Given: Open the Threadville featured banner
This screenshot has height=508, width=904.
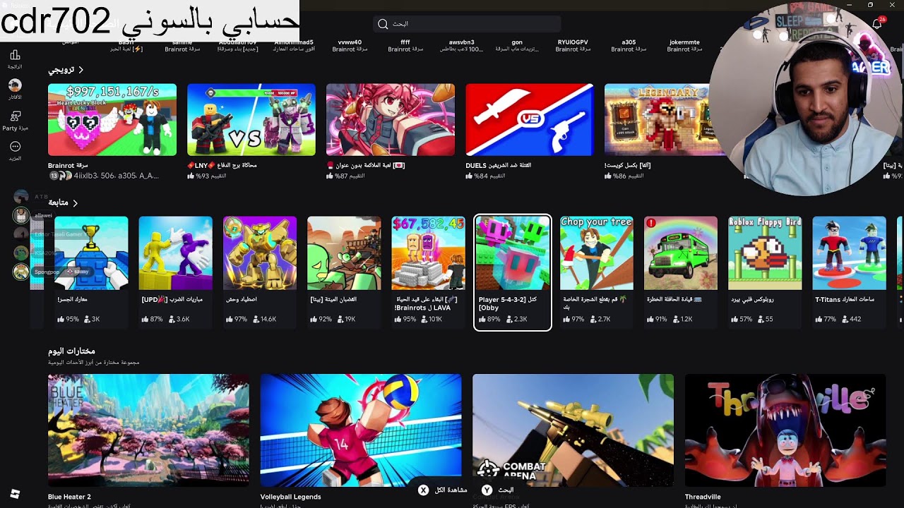Looking at the screenshot, I should [x=785, y=430].
